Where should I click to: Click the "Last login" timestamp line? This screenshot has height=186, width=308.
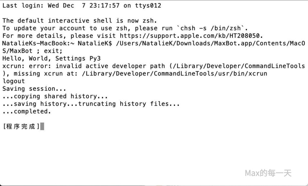click(82, 5)
